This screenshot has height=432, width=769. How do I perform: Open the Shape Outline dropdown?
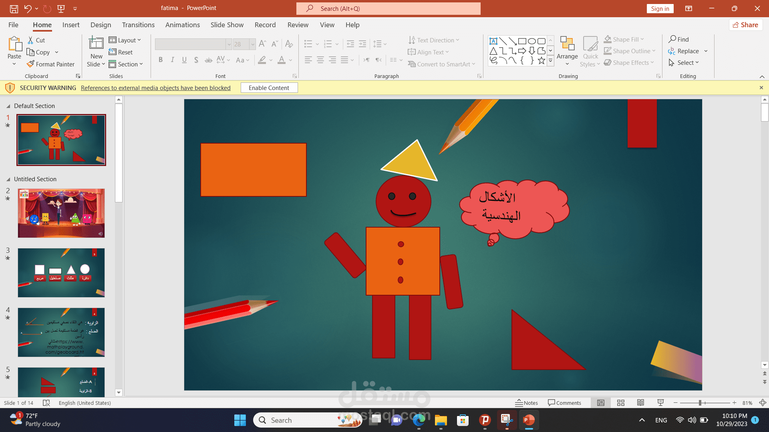[630, 51]
